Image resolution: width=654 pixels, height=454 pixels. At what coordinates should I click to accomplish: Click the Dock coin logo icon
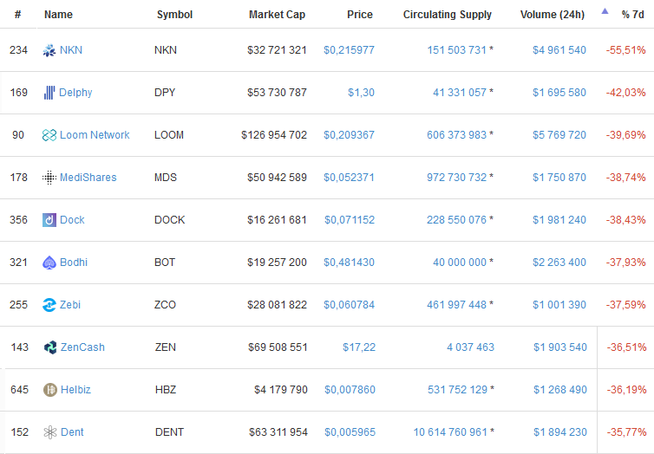pos(49,220)
